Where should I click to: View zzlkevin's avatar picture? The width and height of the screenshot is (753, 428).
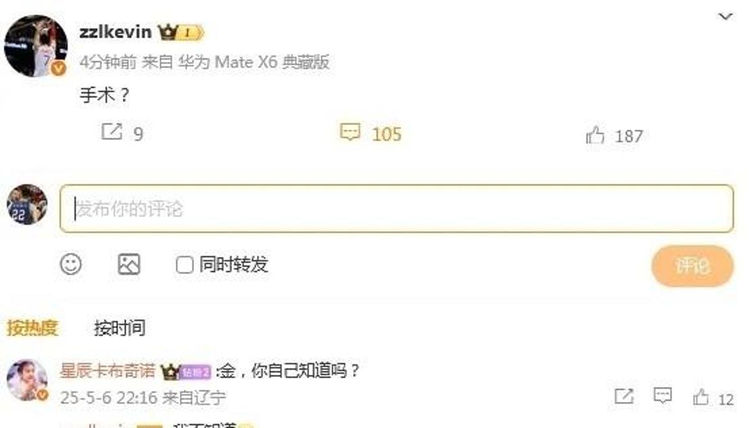coord(36,45)
